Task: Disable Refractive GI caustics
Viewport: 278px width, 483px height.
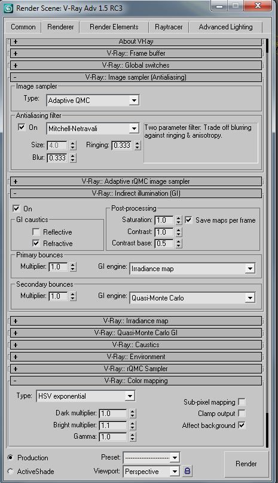Action: coord(36,244)
